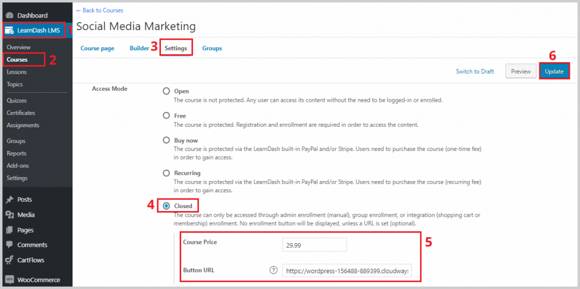
Task: Switch to the Builder tab
Action: coord(139,49)
